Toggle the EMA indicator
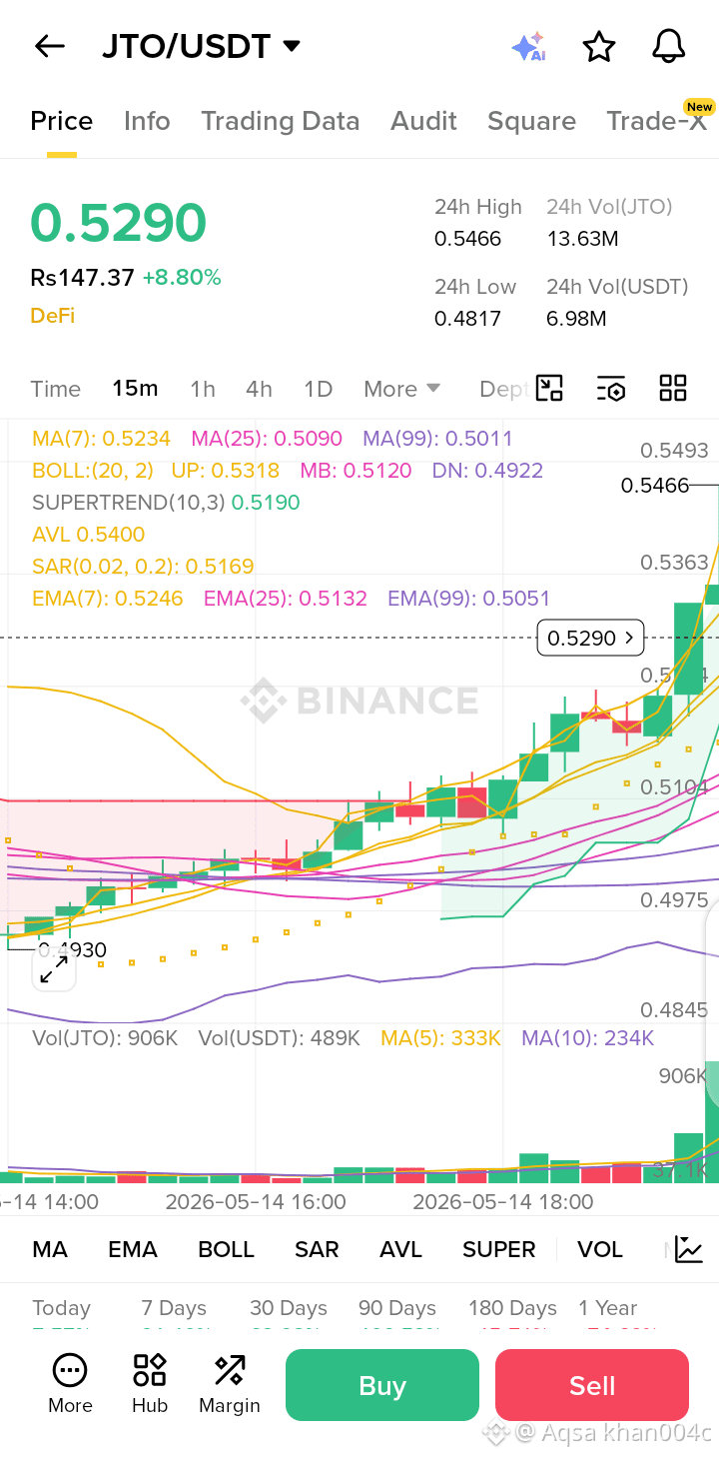The width and height of the screenshot is (719, 1457). [133, 1249]
